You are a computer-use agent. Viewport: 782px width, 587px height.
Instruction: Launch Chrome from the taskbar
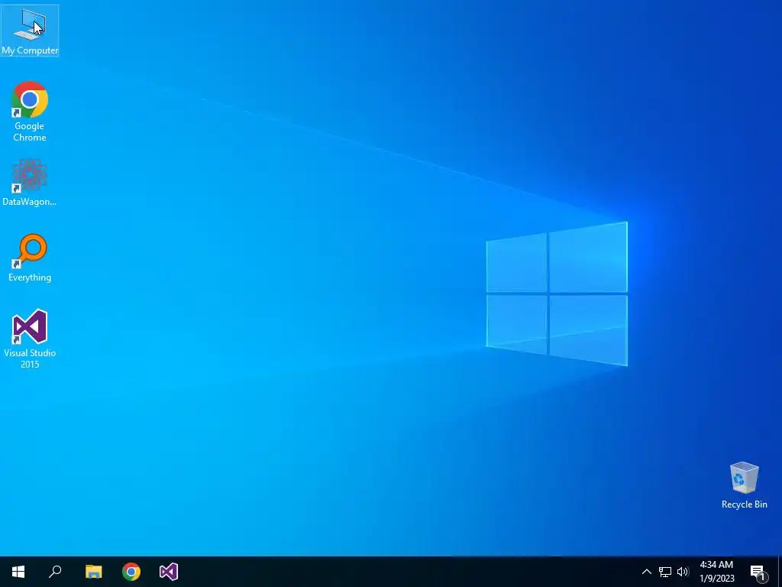tap(131, 572)
